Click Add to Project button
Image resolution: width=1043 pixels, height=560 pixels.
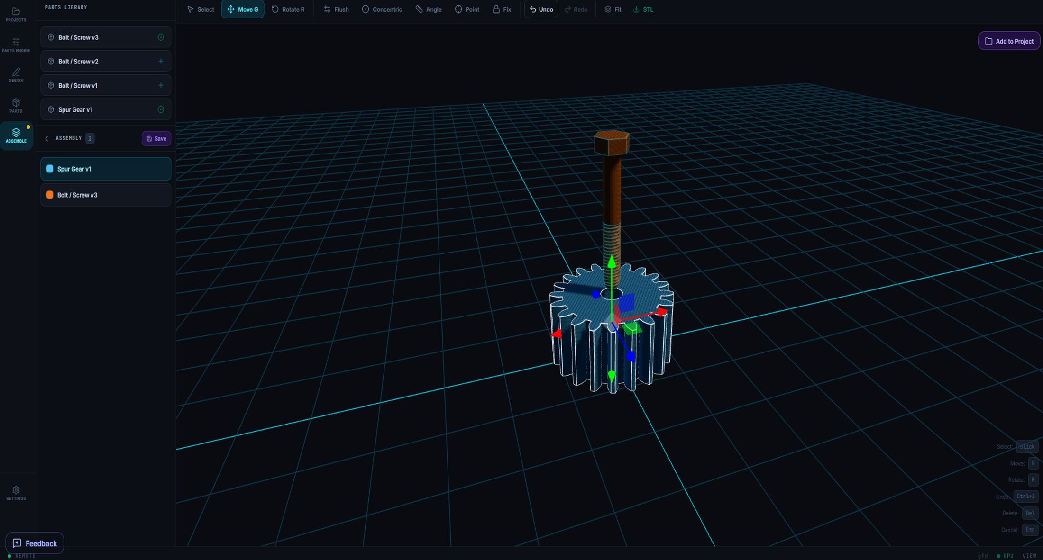tap(1009, 41)
